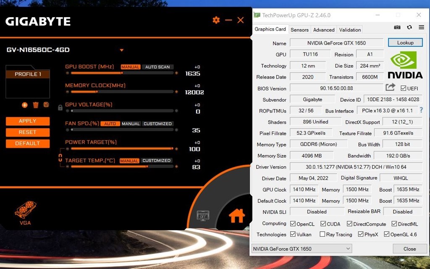Viewport: 430px width, 269px height.
Task: Toggle DirectCompute checkbox
Action: coord(349,224)
